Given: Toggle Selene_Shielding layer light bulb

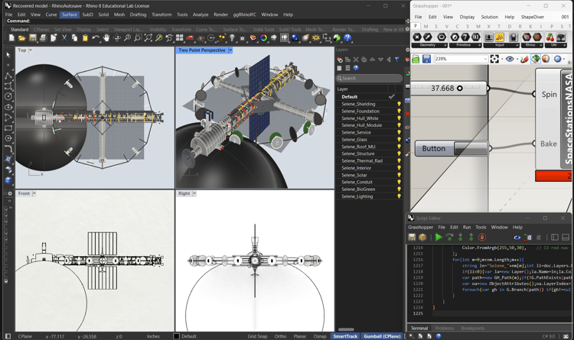Looking at the screenshot, I should pos(399,104).
